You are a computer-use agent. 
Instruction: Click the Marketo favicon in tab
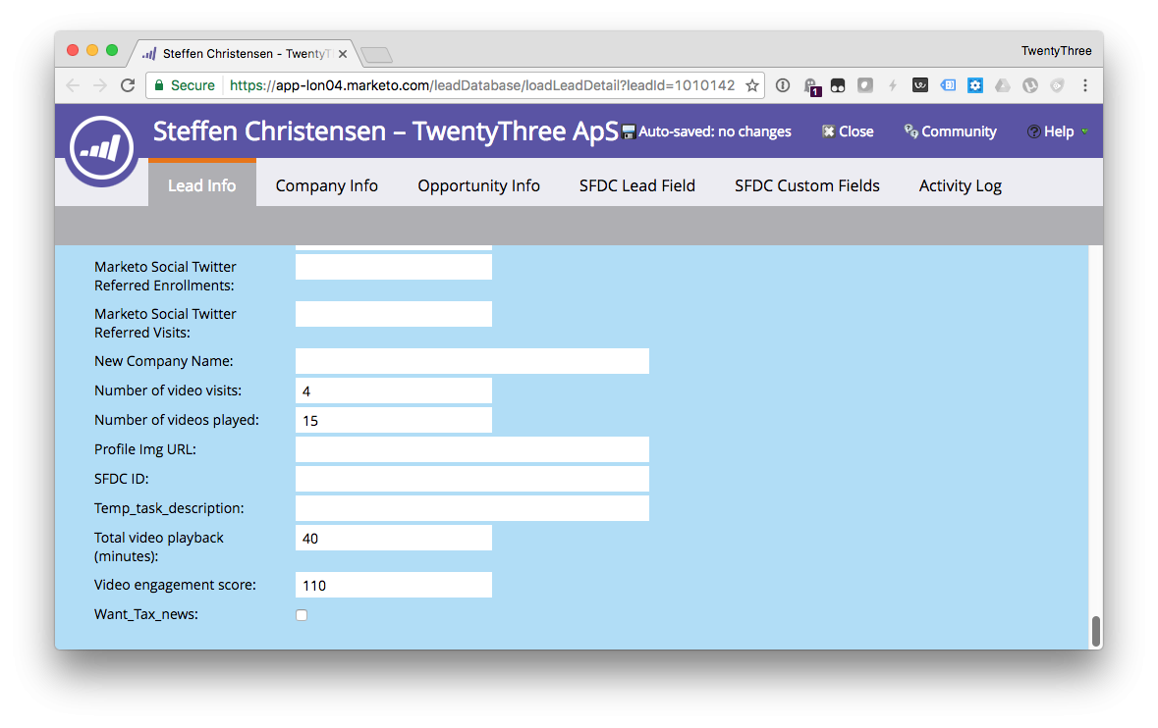point(149,54)
